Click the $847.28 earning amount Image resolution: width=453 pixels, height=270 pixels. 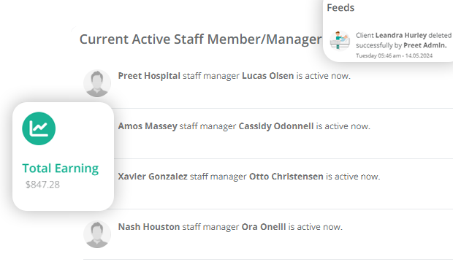point(42,185)
